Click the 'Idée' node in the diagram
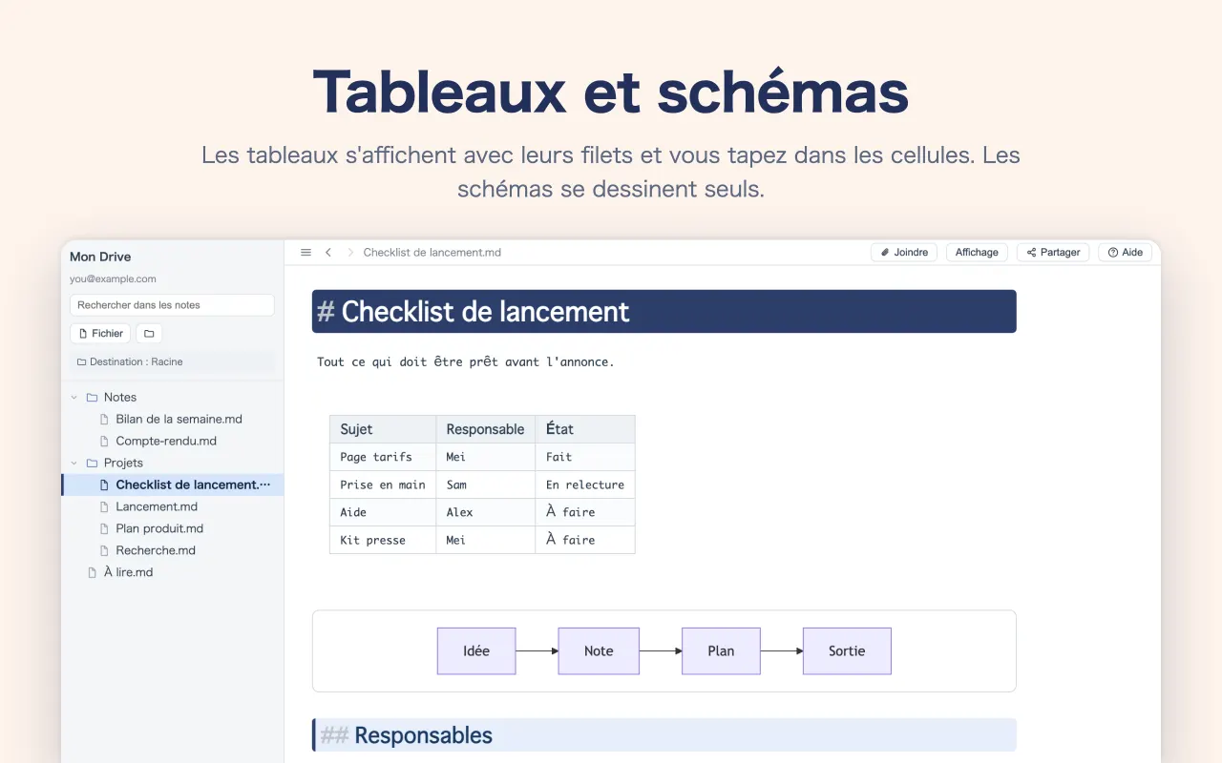Image resolution: width=1222 pixels, height=763 pixels. pyautogui.click(x=476, y=651)
